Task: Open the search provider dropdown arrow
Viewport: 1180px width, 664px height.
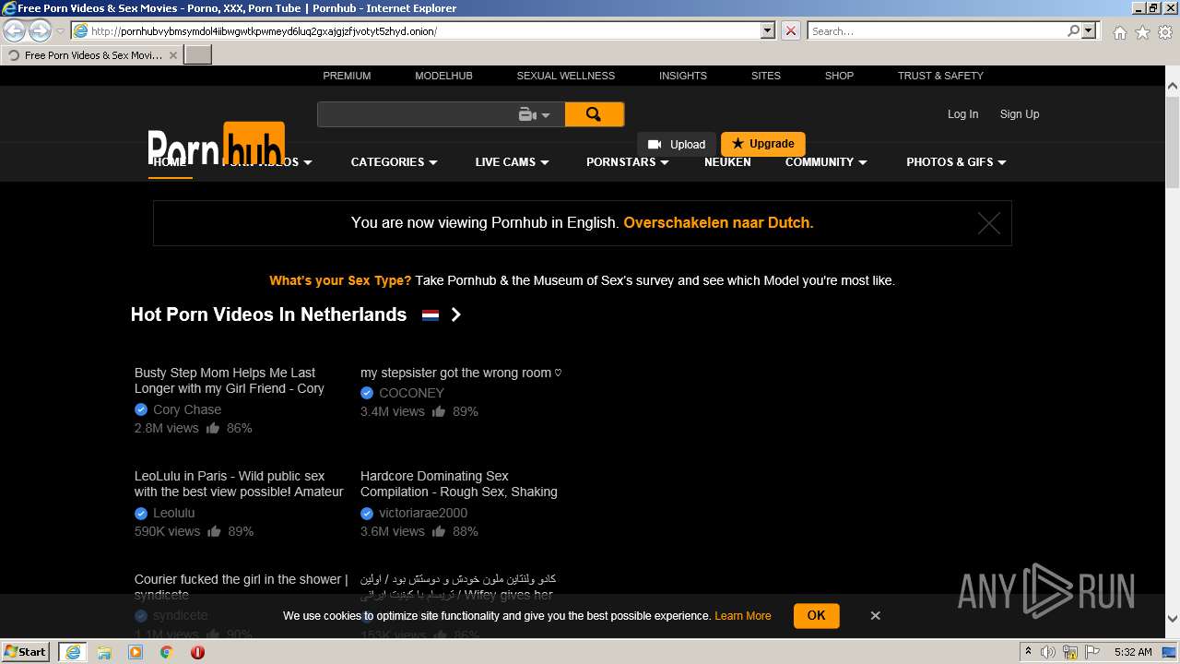Action: (1089, 30)
